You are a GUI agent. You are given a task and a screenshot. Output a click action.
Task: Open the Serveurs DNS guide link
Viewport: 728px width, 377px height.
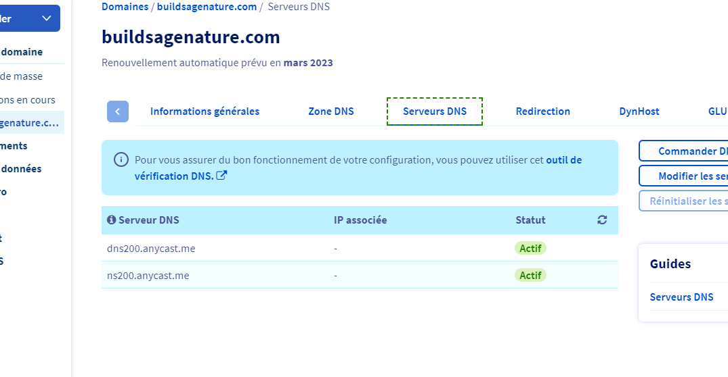[x=681, y=297]
